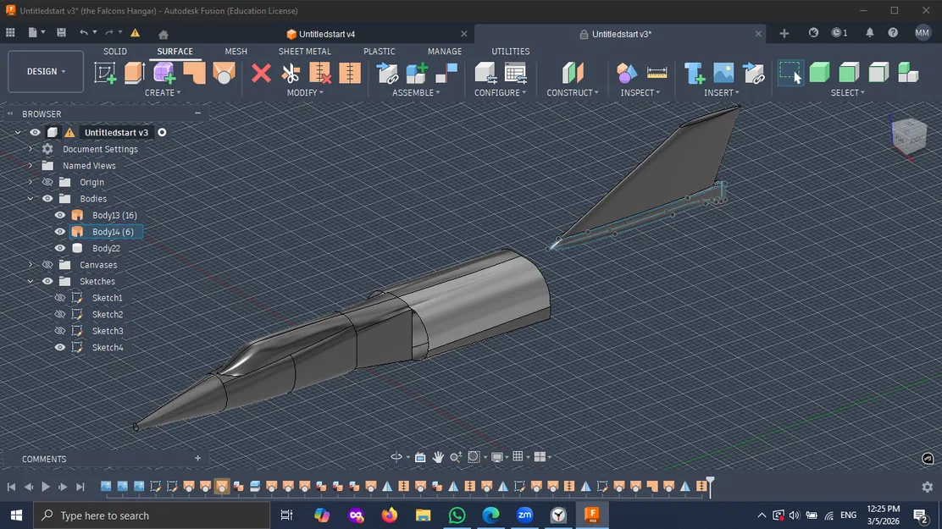Hide Sketch1 using its eye icon
942x529 pixels.
(59, 297)
